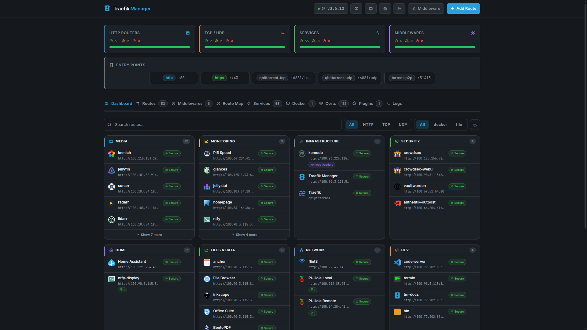Viewport: 587px width, 330px height.
Task: Click the tag icon beside the provider filters
Action: pos(475,125)
